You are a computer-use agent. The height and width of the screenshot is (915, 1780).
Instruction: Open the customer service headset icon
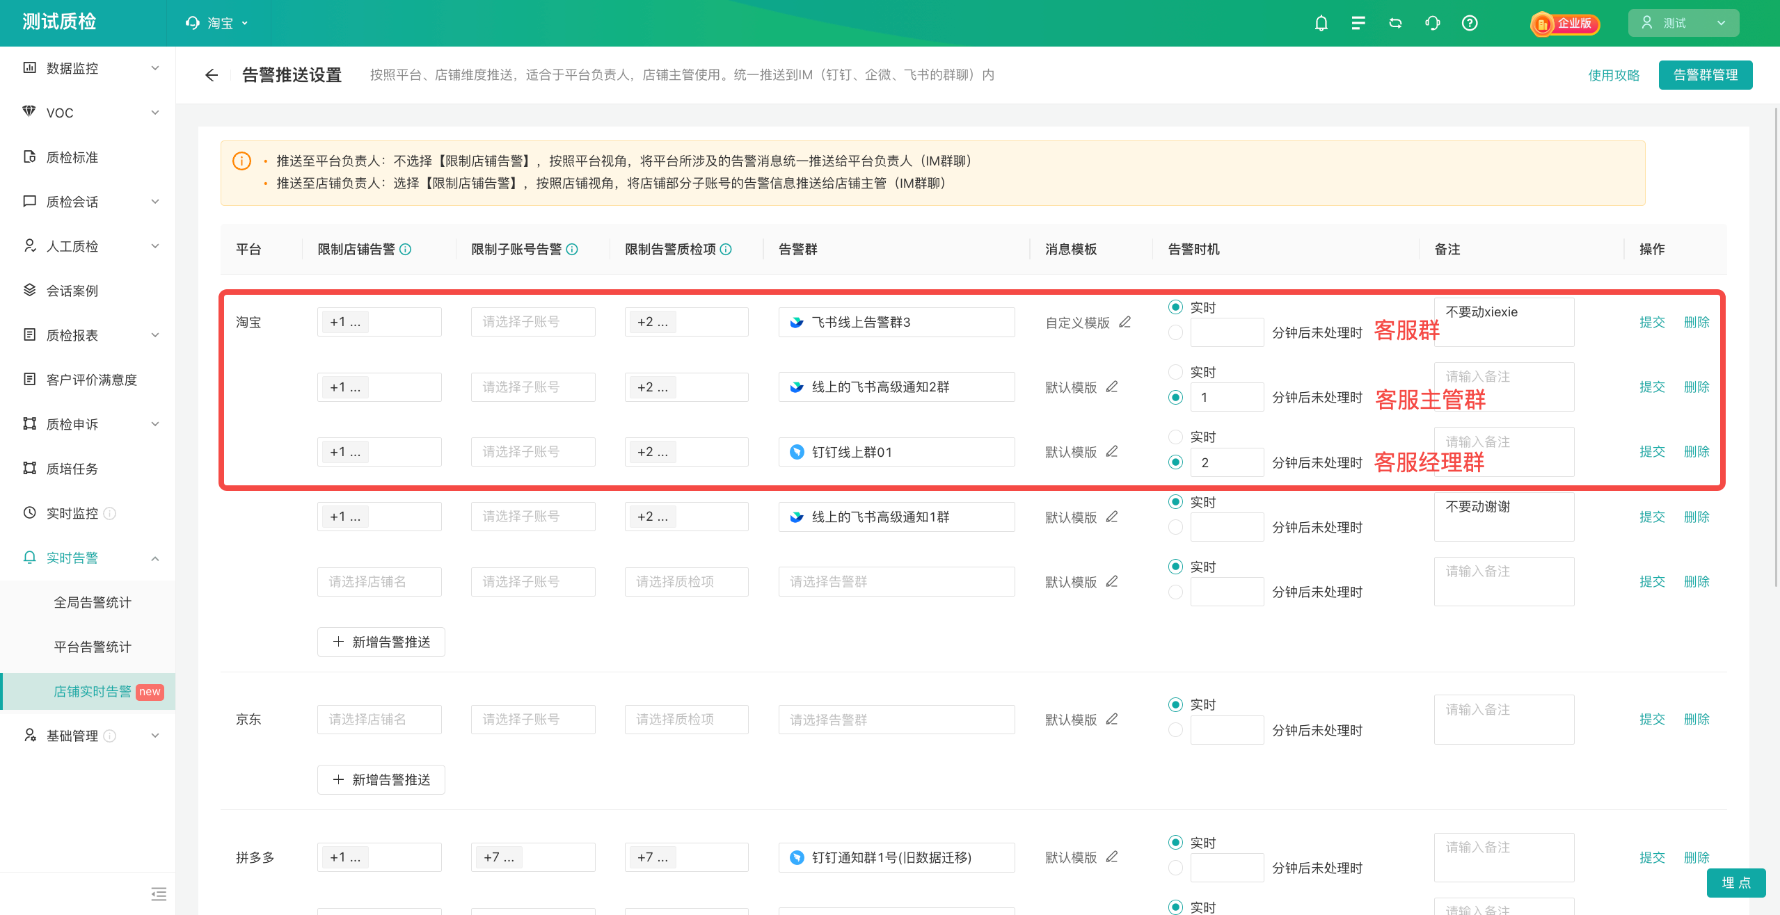coord(1432,23)
